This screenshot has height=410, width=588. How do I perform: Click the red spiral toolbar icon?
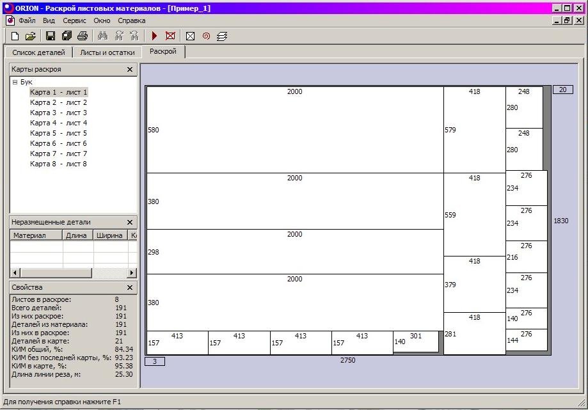(206, 36)
